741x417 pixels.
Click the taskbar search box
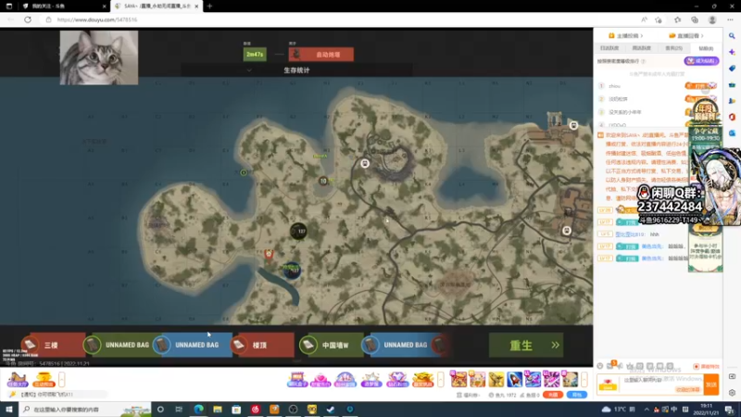click(85, 410)
